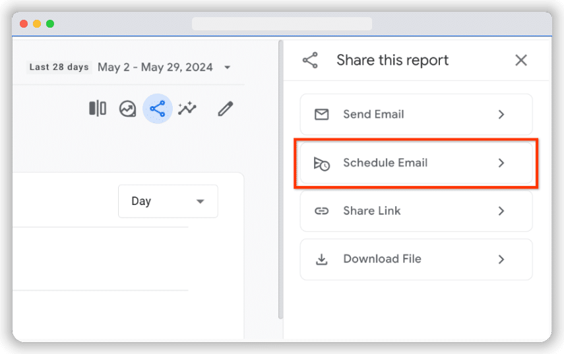Close the Share this report panel
This screenshot has height=354, width=564.
pos(521,60)
